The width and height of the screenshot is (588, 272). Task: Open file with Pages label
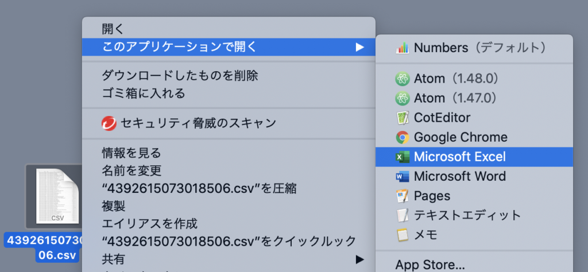432,196
